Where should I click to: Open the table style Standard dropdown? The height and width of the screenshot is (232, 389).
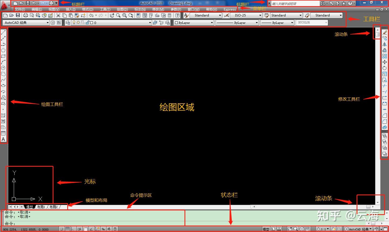click(x=286, y=15)
